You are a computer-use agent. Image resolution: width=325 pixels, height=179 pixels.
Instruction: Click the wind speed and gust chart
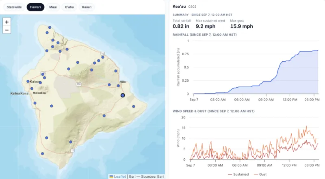tap(255, 138)
